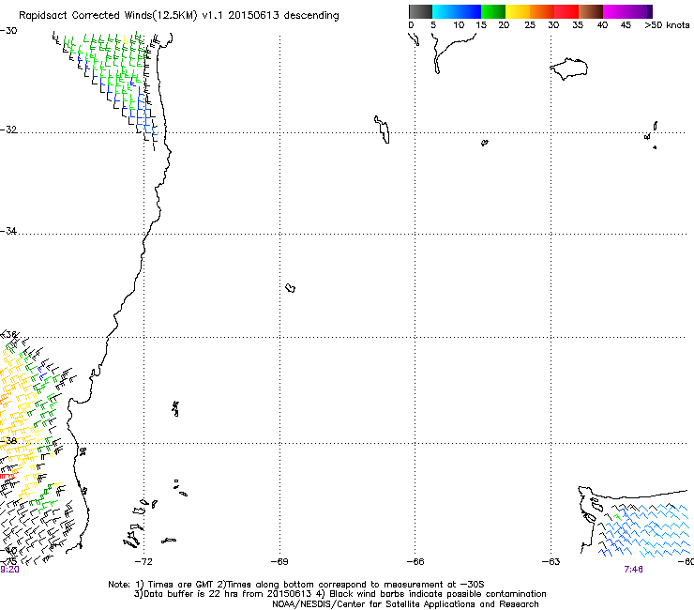Click the brown 35-40 knots legend swatch
The height and width of the screenshot is (610, 694).
[591, 11]
